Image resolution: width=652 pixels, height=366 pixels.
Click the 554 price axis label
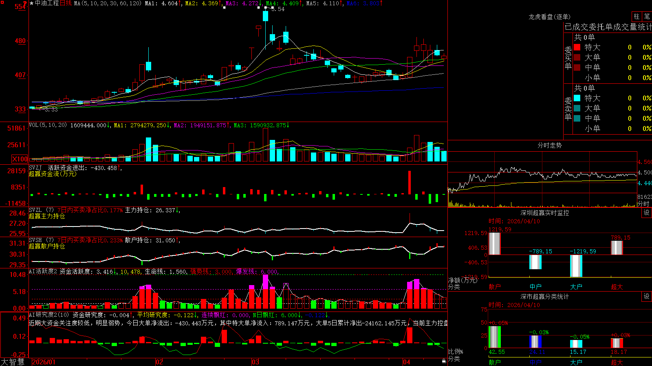[x=20, y=7]
